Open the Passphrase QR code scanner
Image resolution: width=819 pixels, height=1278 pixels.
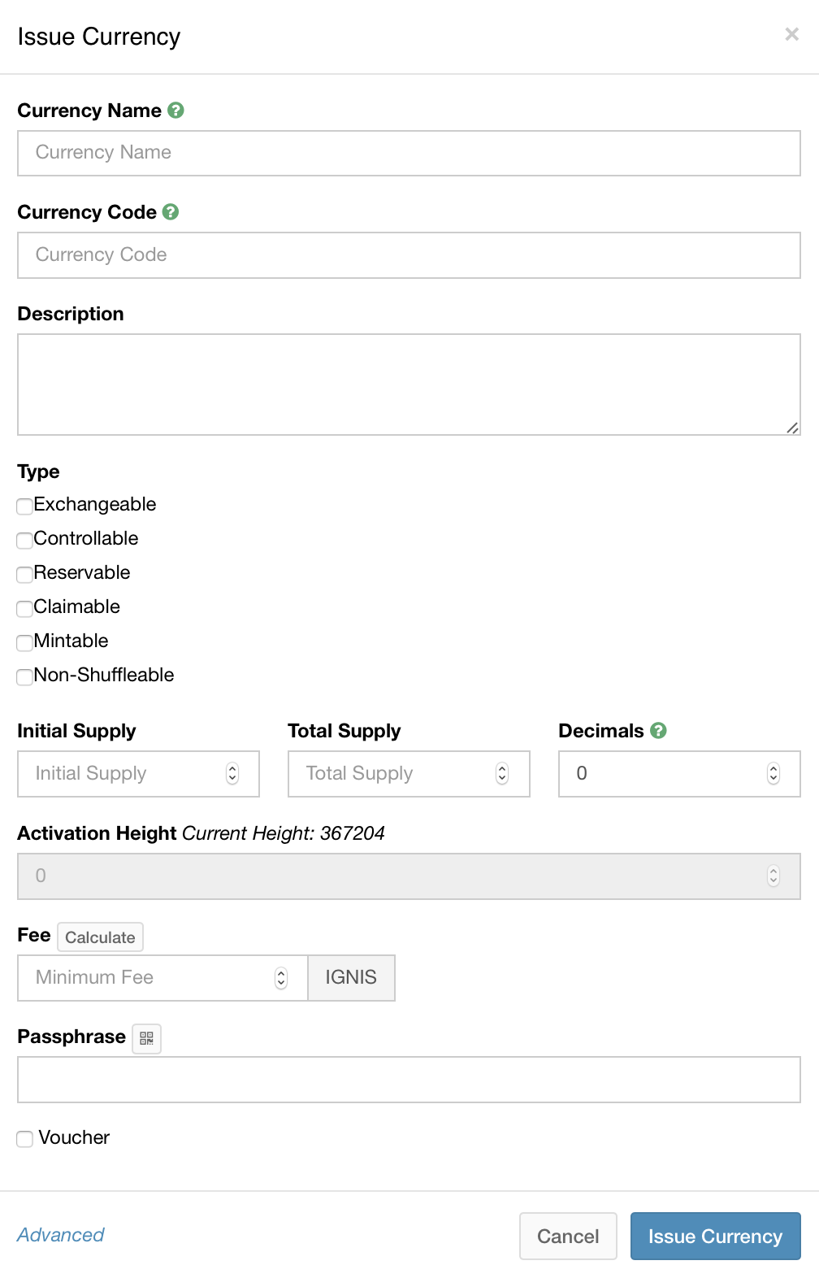click(147, 1038)
